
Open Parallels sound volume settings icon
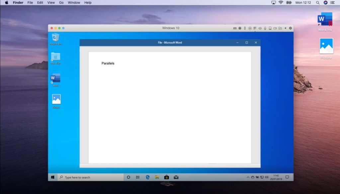[260, 28]
